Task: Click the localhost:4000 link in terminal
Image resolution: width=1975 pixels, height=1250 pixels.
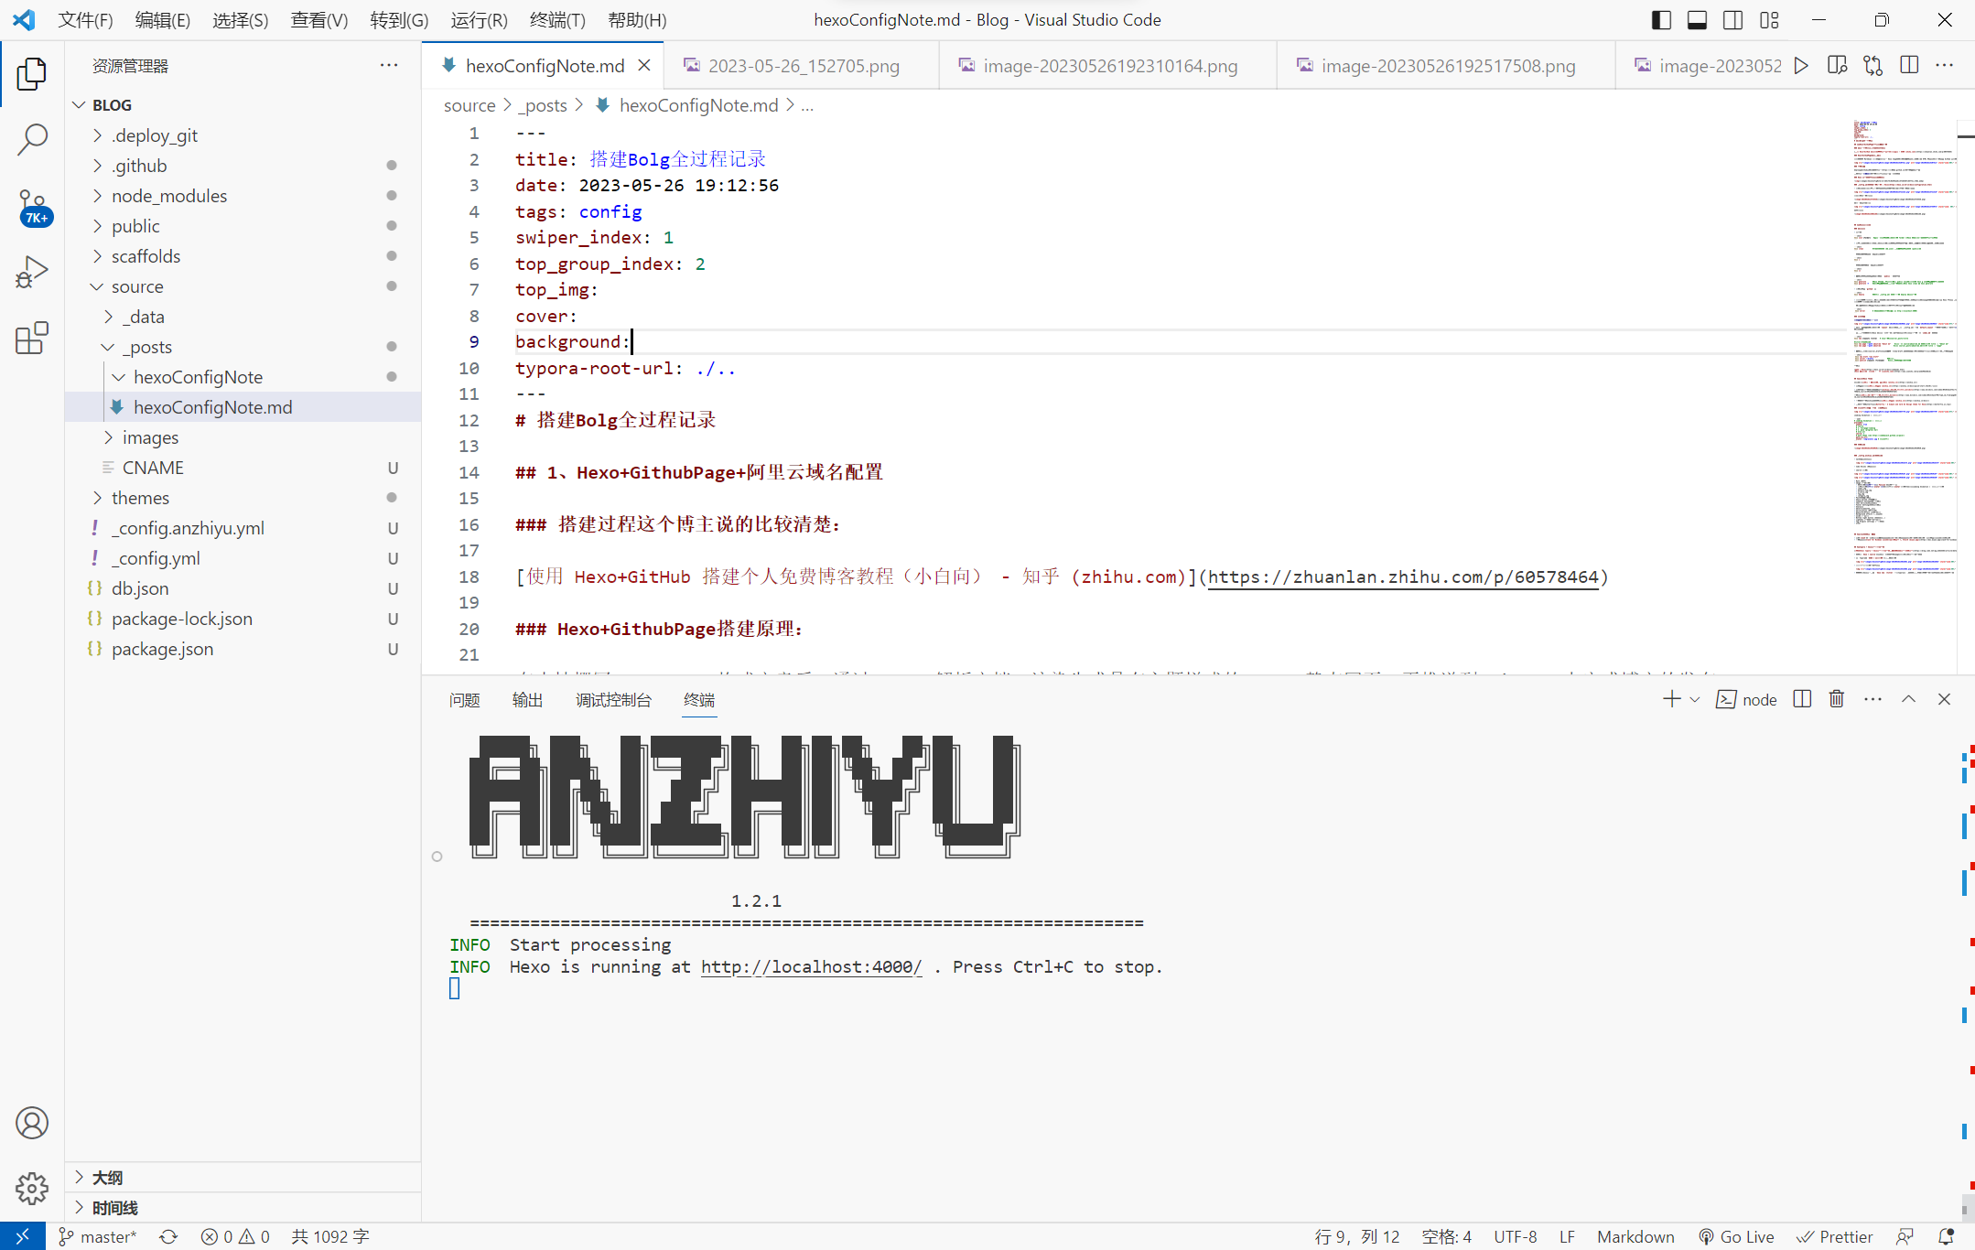Action: click(811, 967)
